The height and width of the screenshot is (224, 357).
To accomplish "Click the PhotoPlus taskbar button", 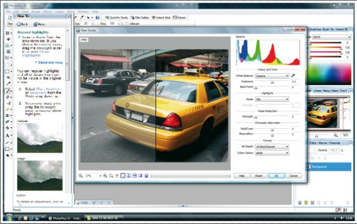I will pos(66,218).
